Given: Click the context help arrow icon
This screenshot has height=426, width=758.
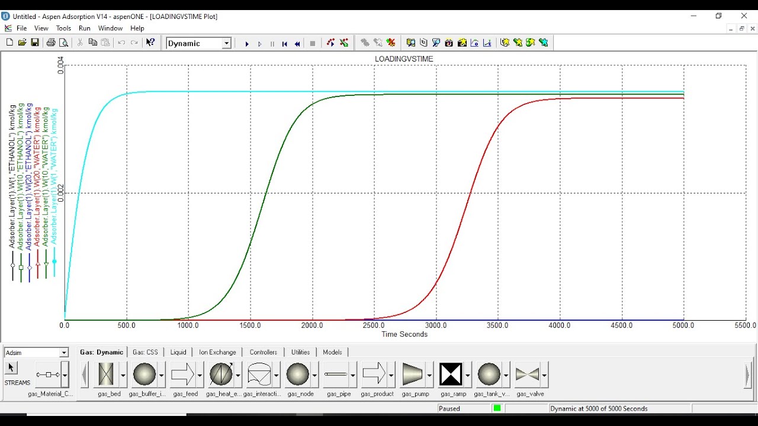Looking at the screenshot, I should (x=150, y=43).
